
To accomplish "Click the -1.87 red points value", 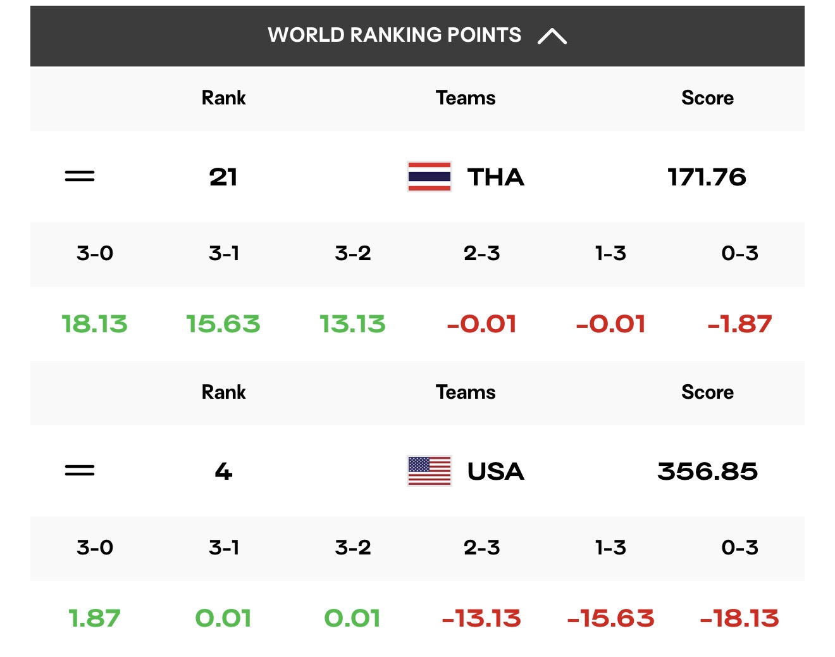I will tap(739, 324).
